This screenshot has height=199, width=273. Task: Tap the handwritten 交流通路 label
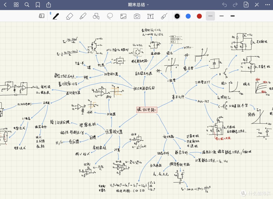[x=156, y=165]
